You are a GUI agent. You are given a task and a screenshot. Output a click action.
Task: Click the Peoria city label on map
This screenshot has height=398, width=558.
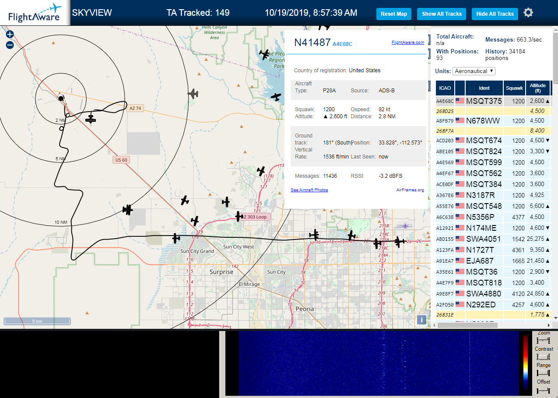[305, 309]
